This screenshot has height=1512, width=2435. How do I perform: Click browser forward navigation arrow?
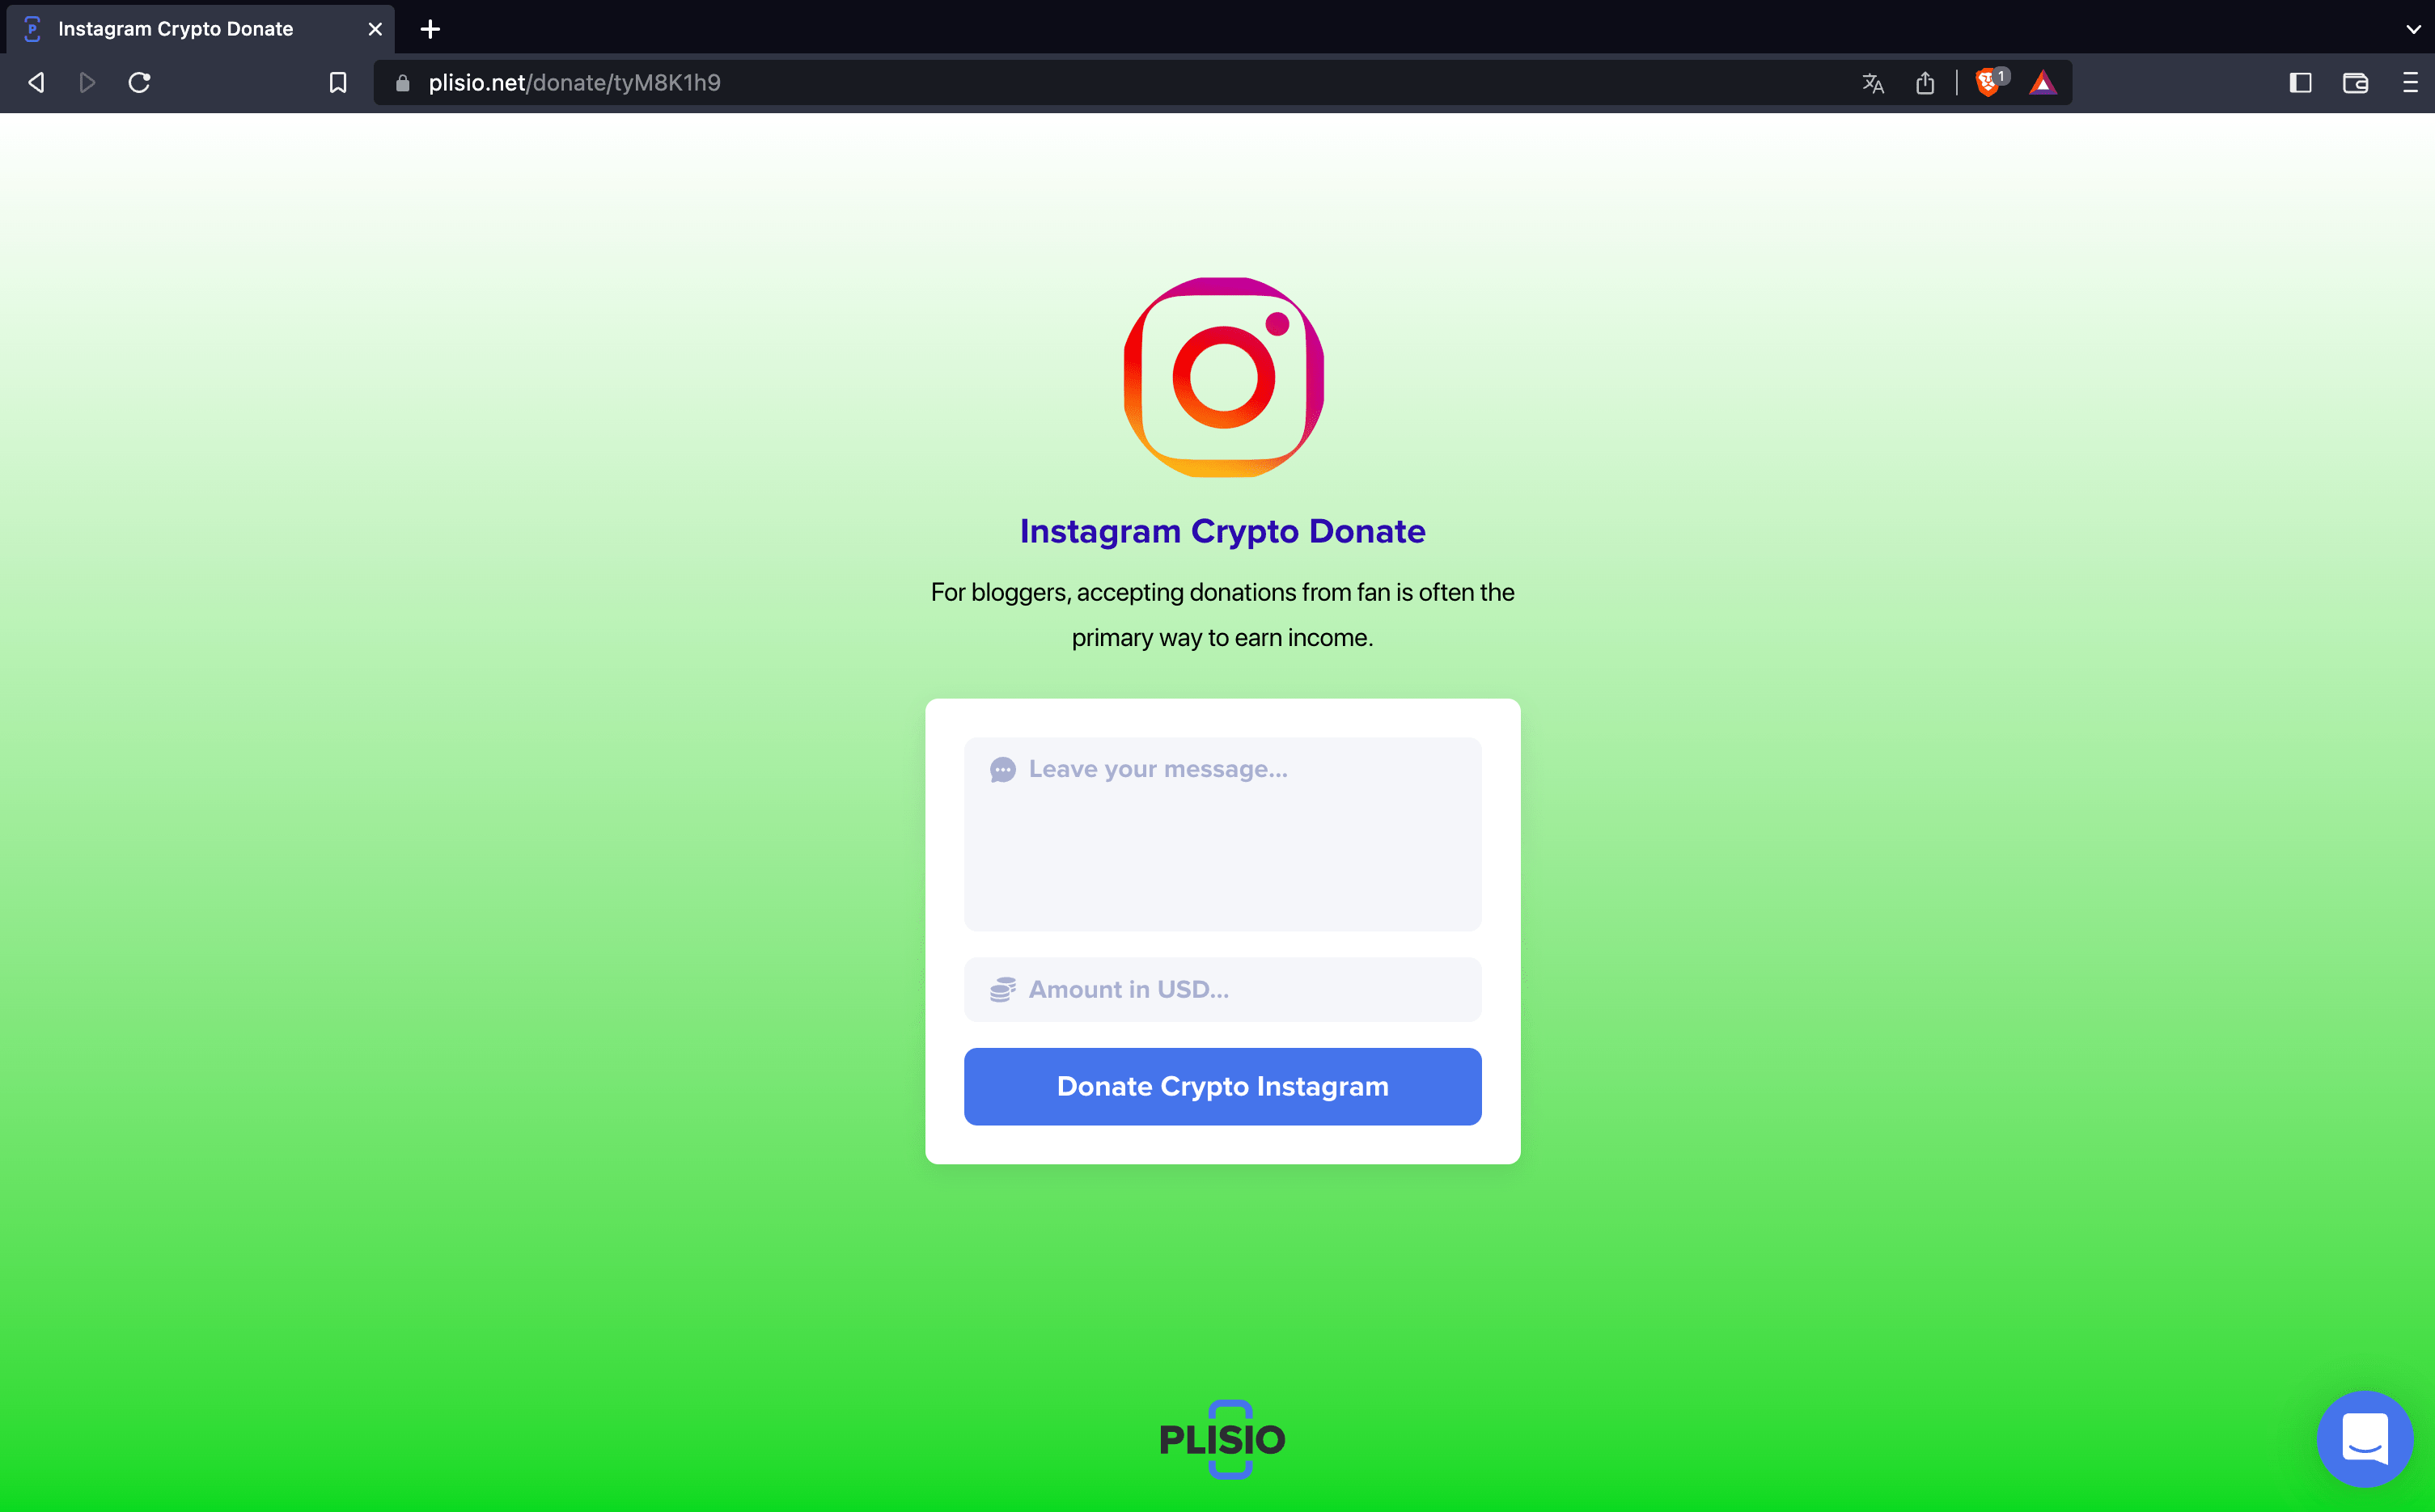click(87, 82)
